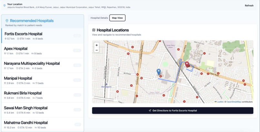Click the 'ETA 6 min' text
This screenshot has width=260, height=132.
(25, 113)
